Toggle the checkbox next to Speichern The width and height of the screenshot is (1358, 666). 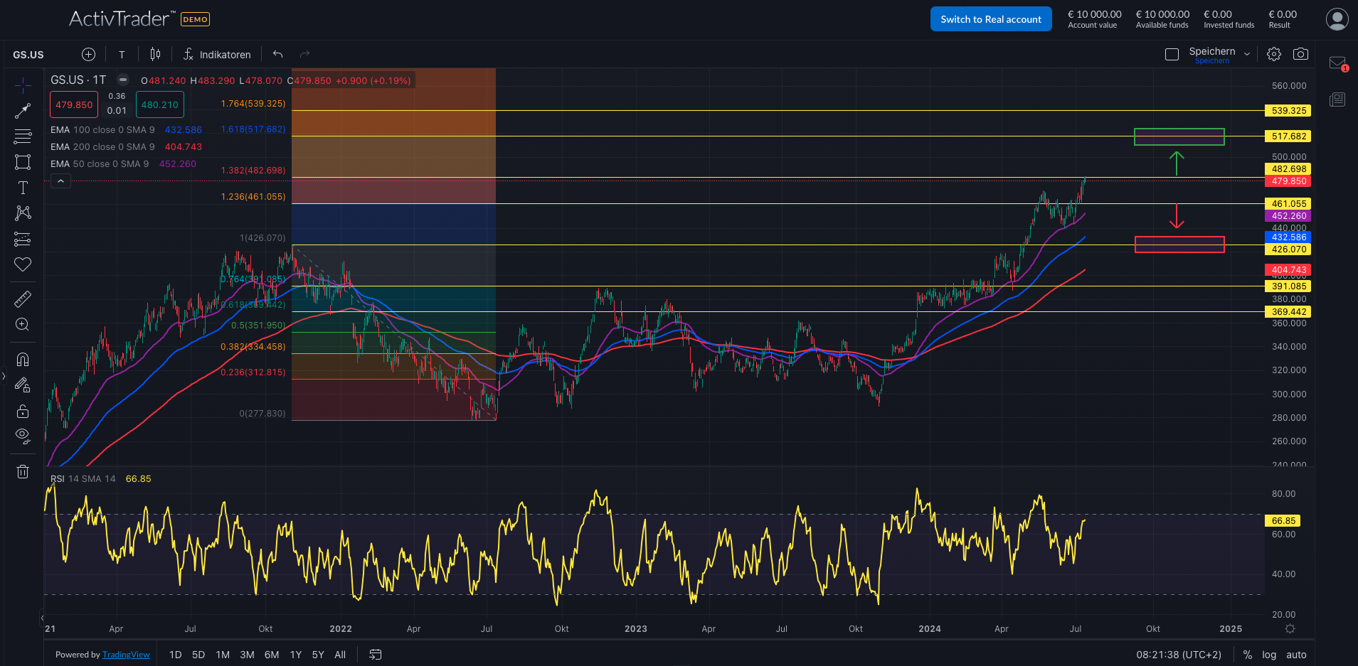1172,53
